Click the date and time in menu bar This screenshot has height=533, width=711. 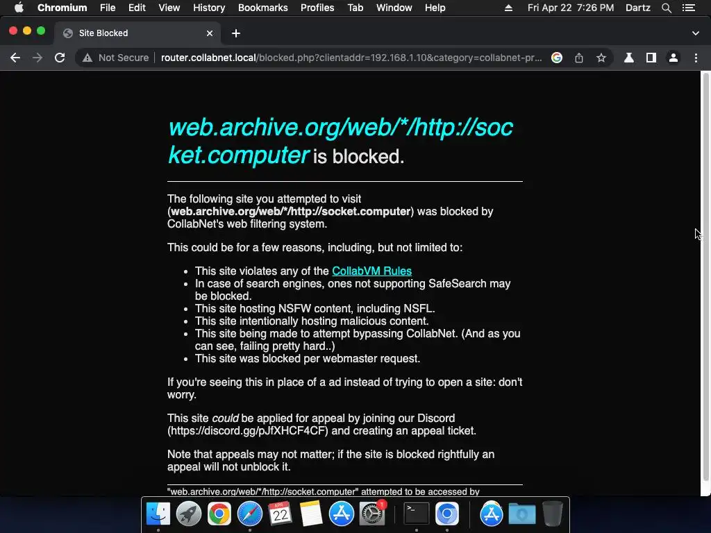(x=571, y=8)
